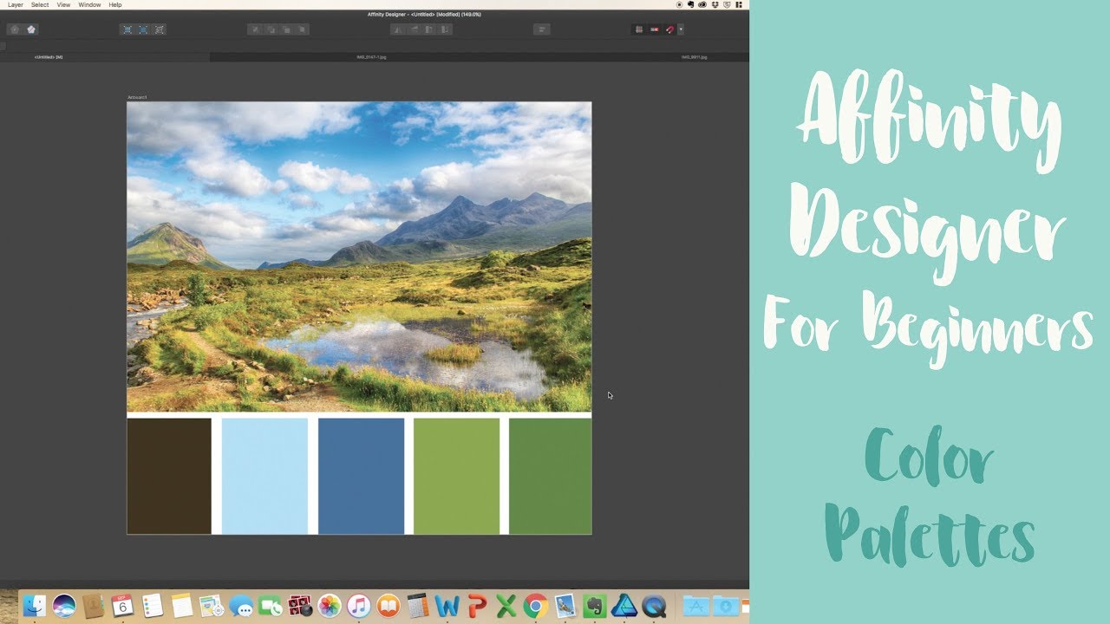Viewport: 1110px width, 624px height.
Task: Open Calculator from the Dock
Action: pos(418,606)
